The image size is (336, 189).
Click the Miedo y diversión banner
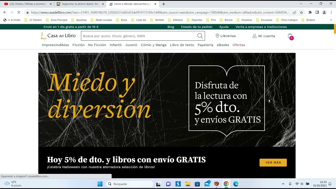(167, 100)
